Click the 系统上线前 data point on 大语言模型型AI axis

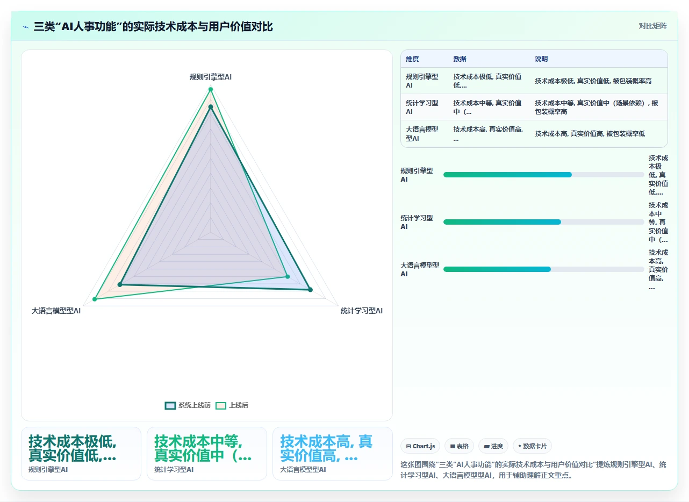coord(120,284)
